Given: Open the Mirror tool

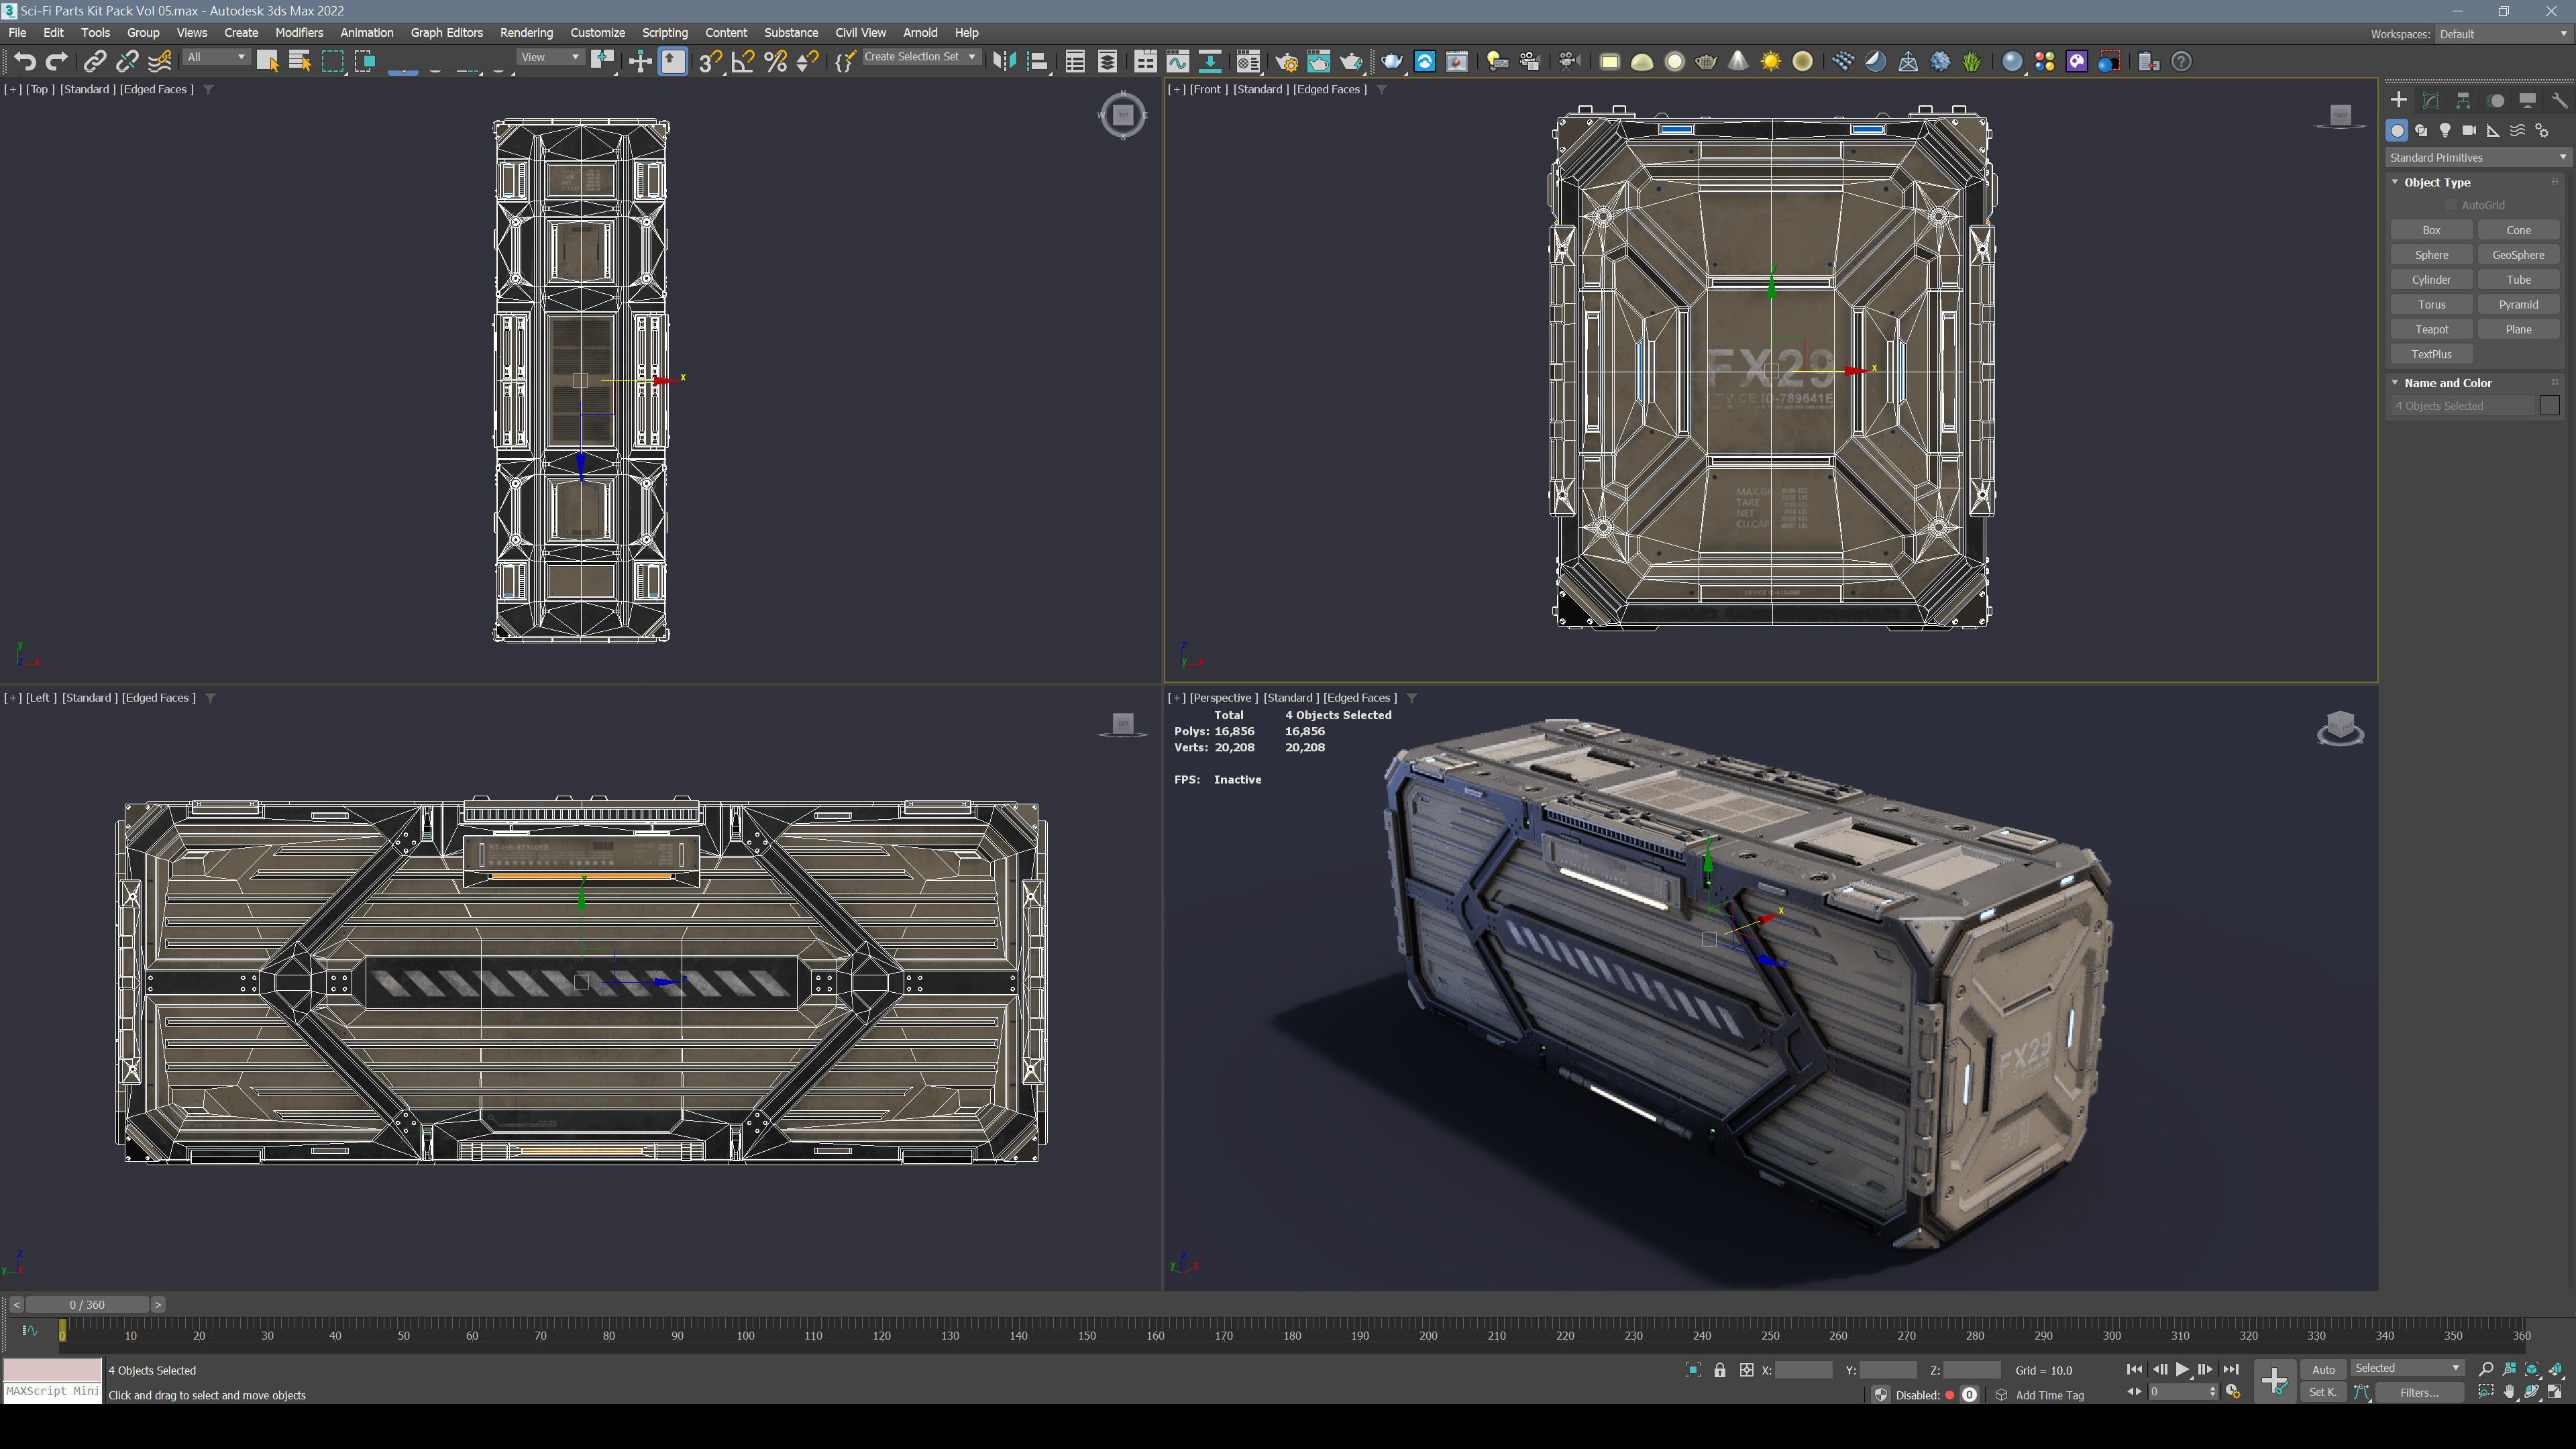Looking at the screenshot, I should click(x=1004, y=62).
